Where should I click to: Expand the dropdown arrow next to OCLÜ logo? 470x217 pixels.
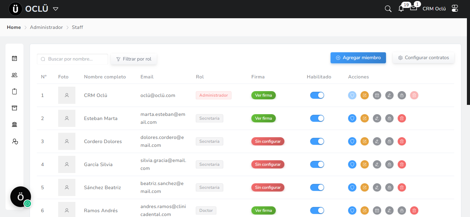pyautogui.click(x=56, y=9)
